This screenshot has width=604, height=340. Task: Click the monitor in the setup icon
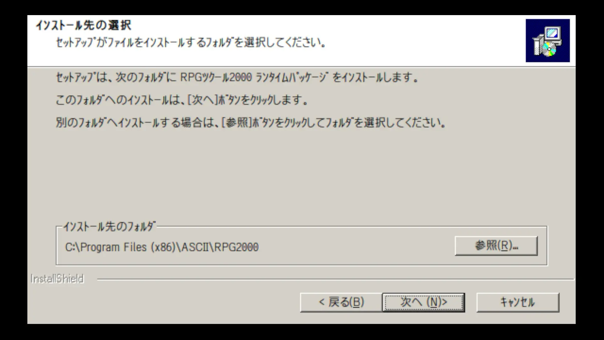[552, 33]
